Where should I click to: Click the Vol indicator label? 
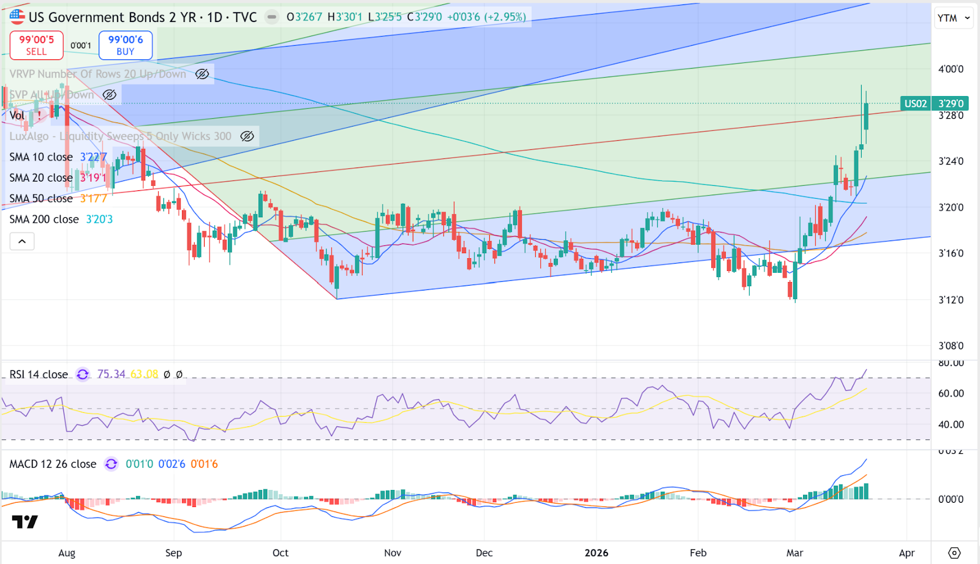[x=17, y=116]
